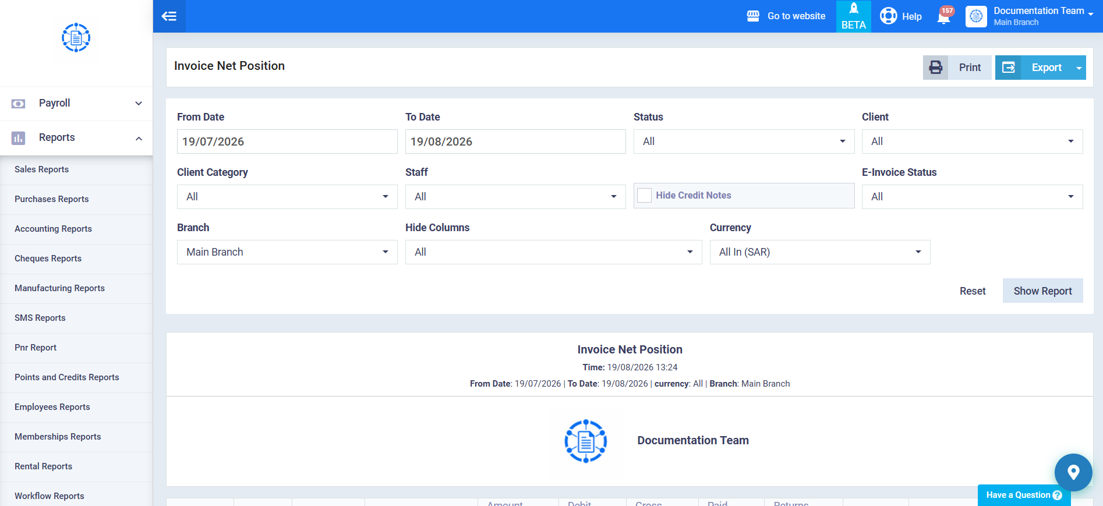Click the To Date field

click(515, 141)
